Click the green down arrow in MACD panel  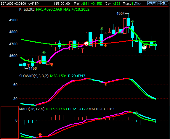(137, 112)
